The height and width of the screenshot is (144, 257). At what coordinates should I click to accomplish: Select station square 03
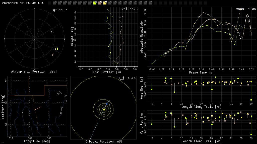click(x=65, y=3)
